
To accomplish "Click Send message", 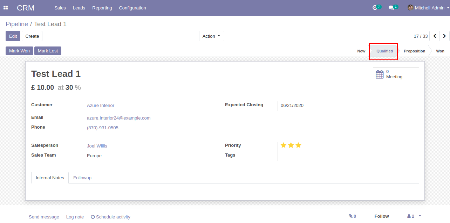I will click(44, 217).
